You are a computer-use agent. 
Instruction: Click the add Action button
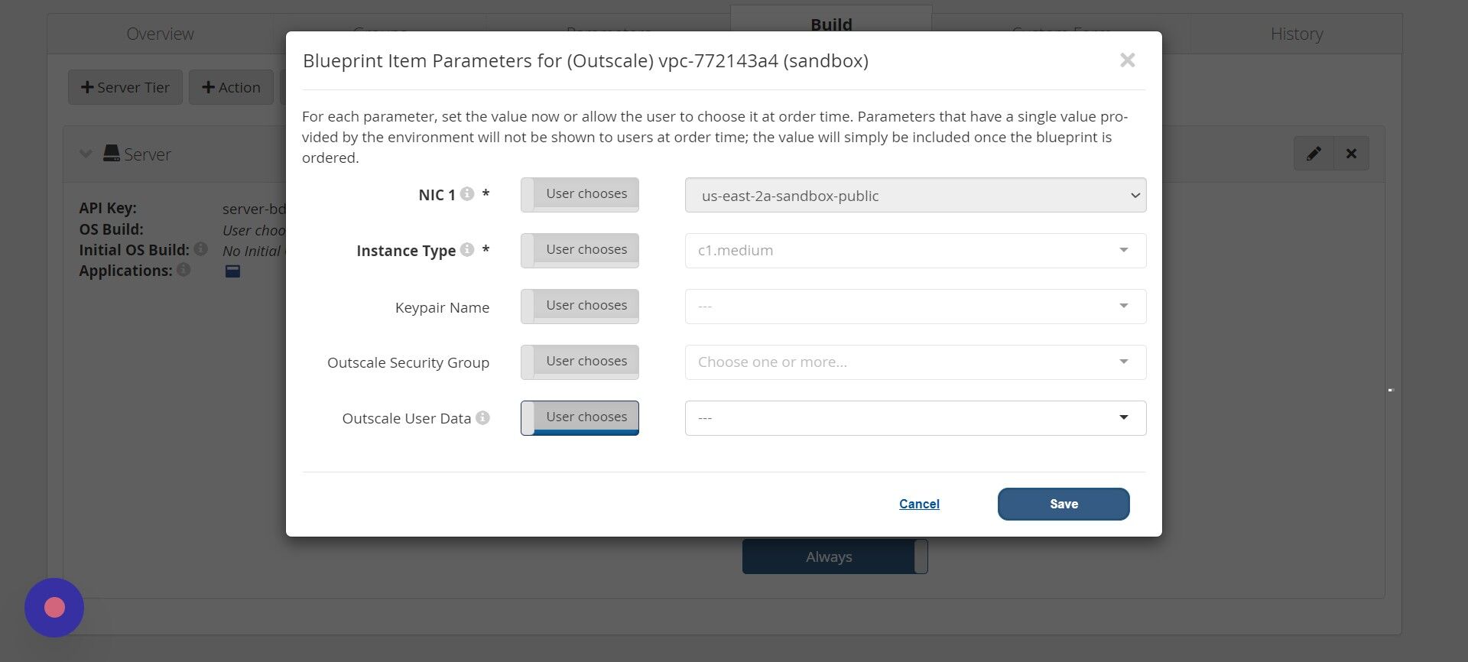click(x=231, y=87)
